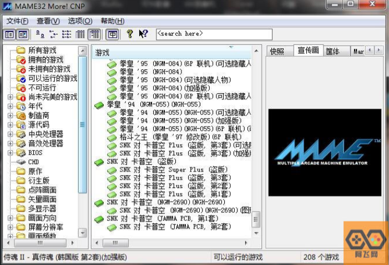Select the 中央处理器 chip folder icon
The image size is (389, 265).
pos(21,134)
